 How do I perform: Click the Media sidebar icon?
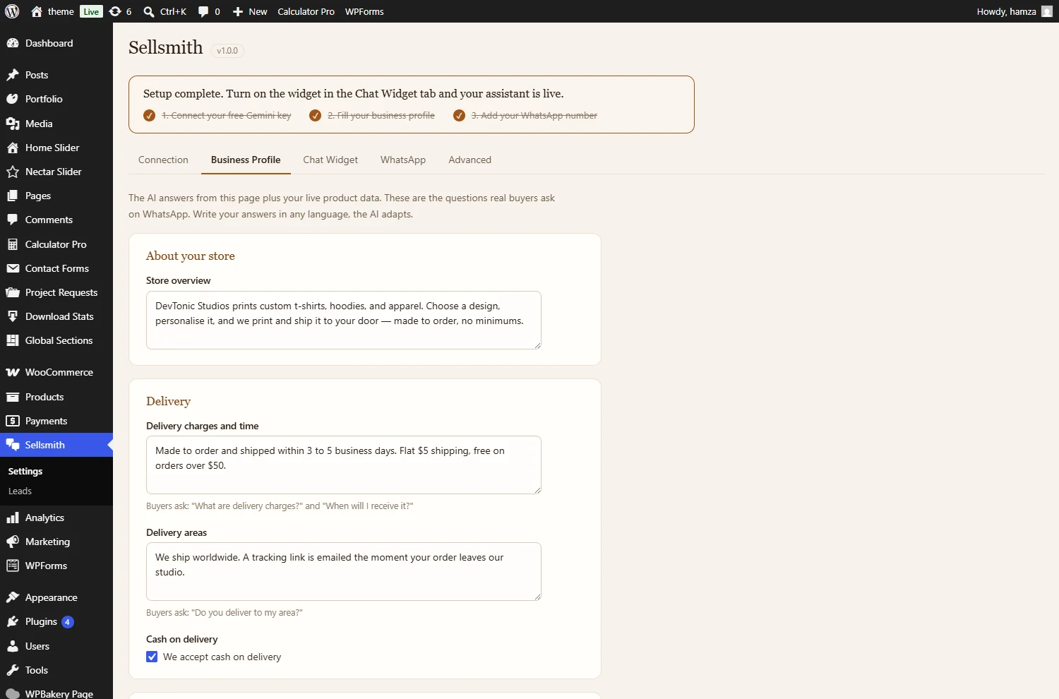(x=13, y=124)
